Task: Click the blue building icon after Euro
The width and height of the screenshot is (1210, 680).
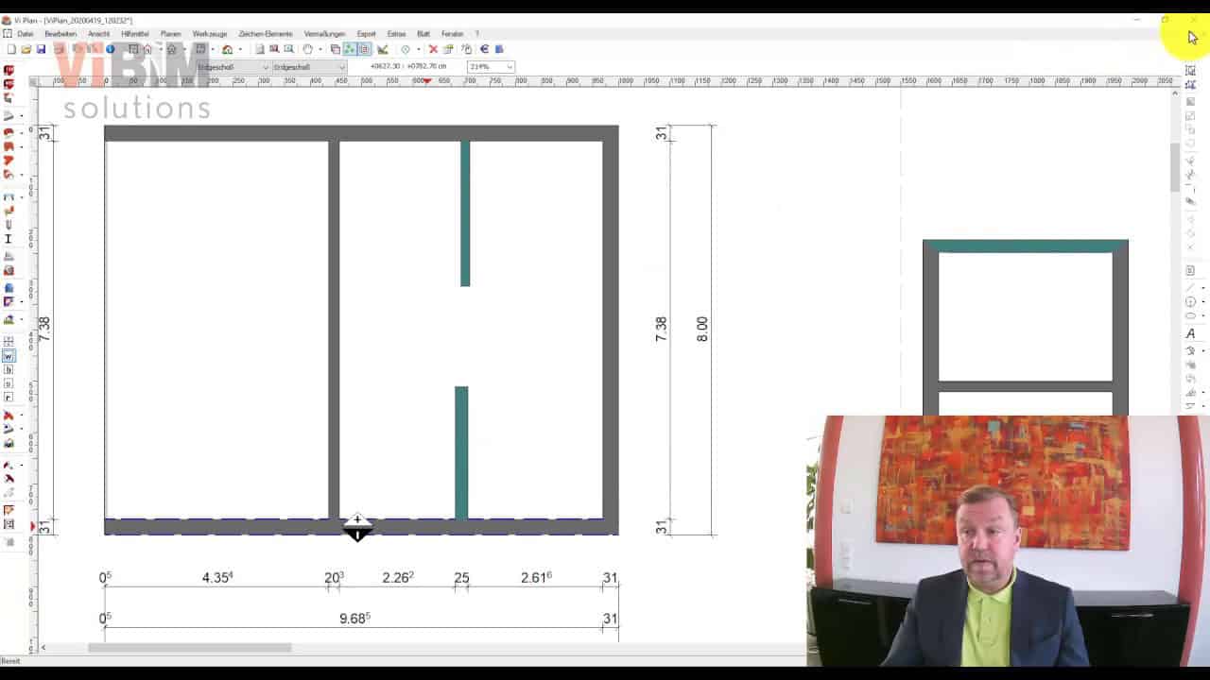Action: point(499,49)
